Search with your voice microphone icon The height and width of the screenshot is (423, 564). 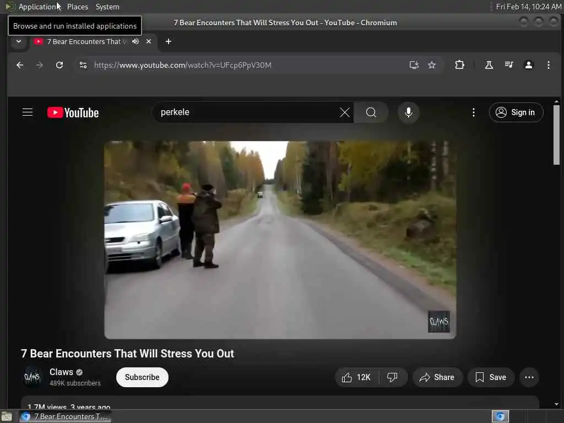(x=408, y=112)
